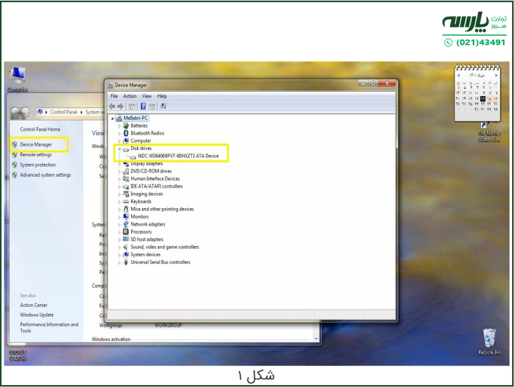Expand Universal Serial Bus controllers node

[119, 263]
